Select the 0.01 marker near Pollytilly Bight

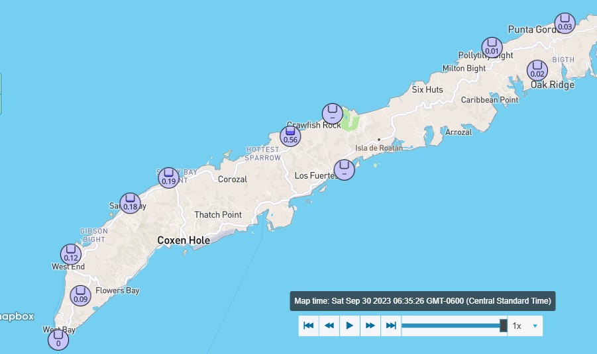492,48
